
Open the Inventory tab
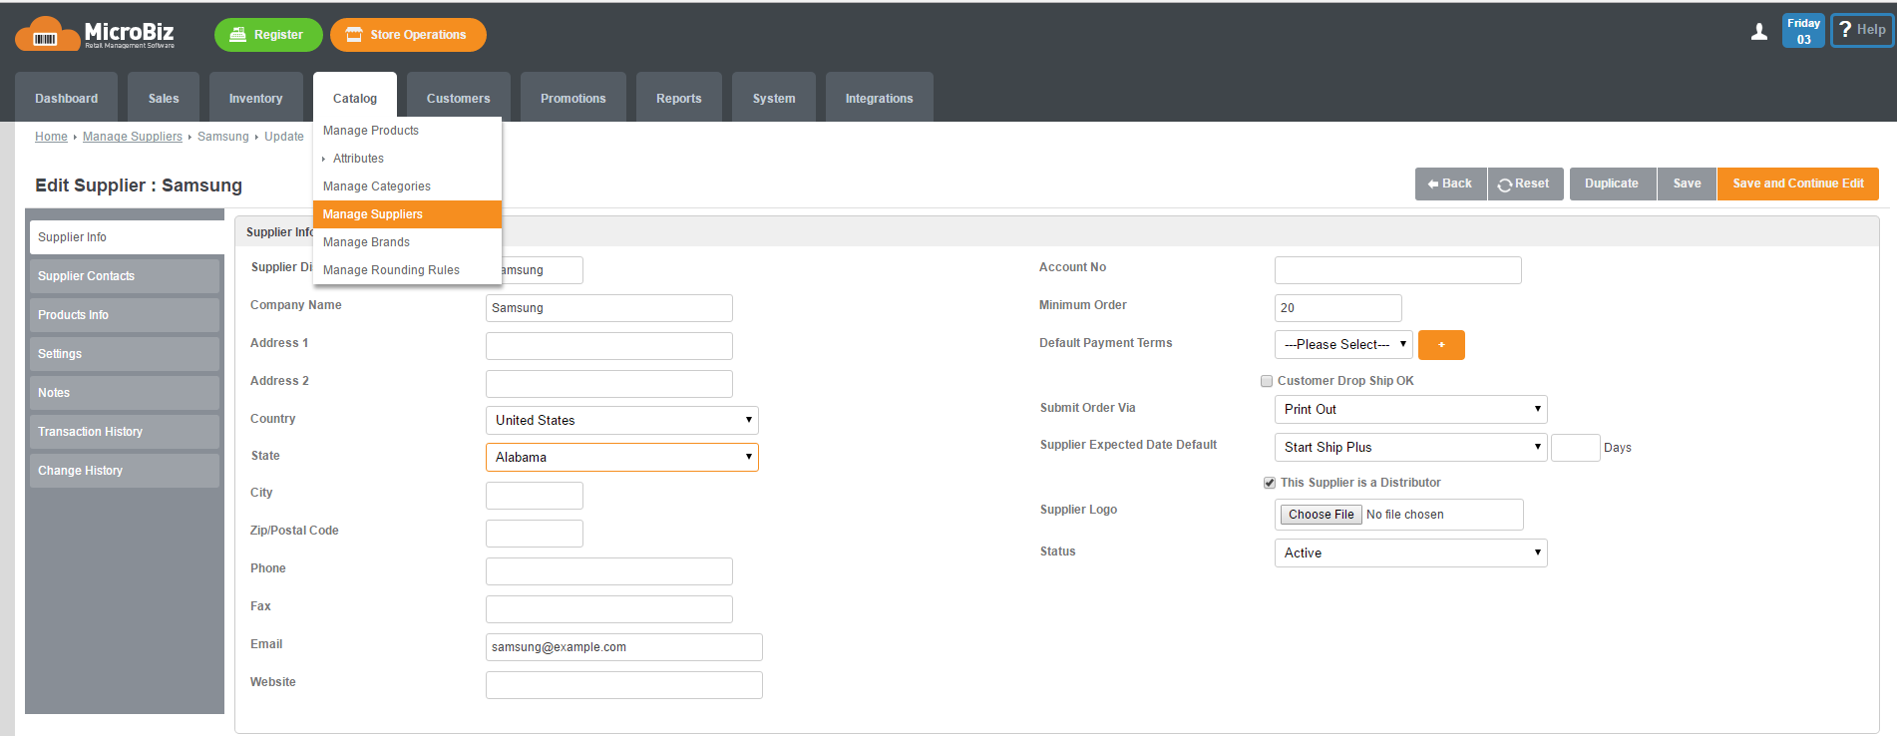click(x=255, y=98)
